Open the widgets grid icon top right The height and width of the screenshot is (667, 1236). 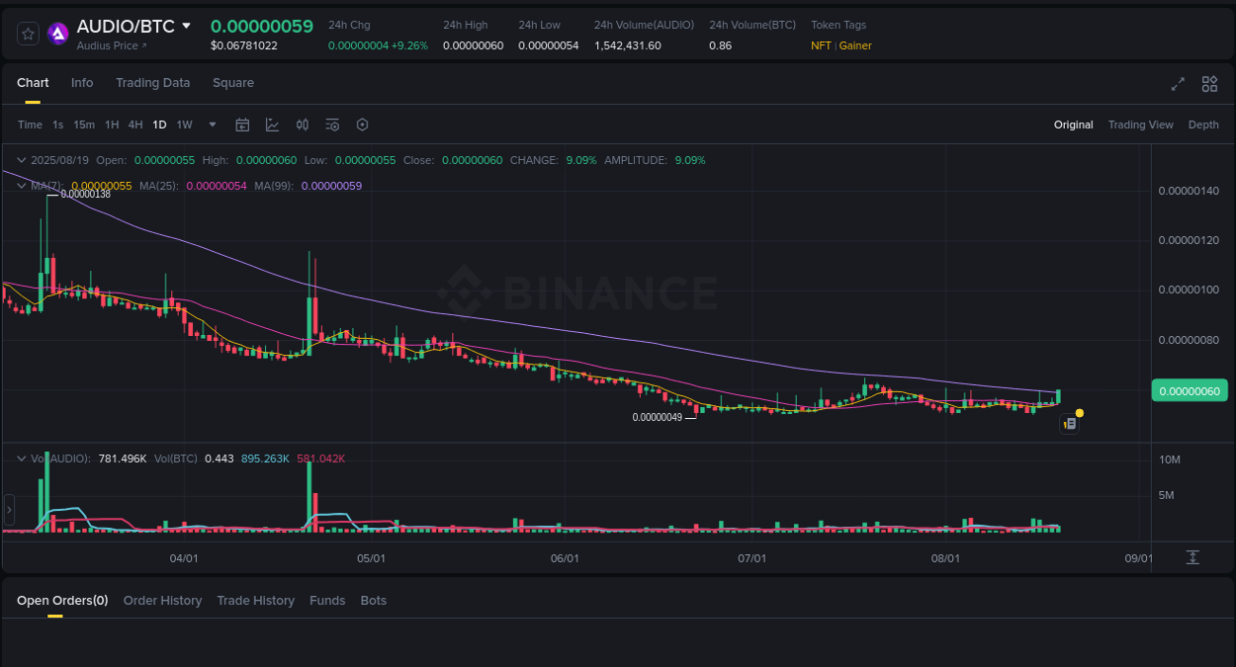click(x=1209, y=85)
